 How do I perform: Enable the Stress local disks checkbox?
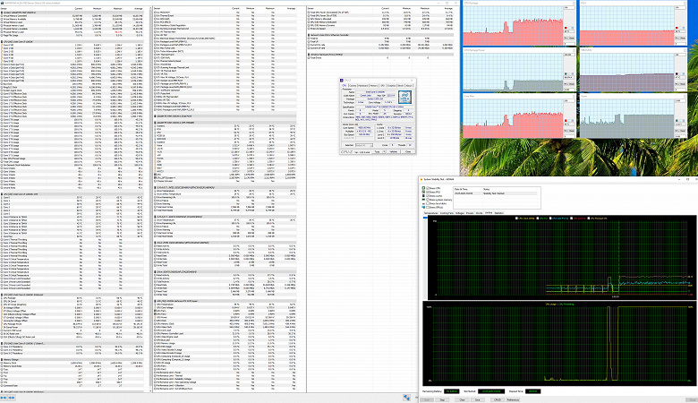[428, 203]
